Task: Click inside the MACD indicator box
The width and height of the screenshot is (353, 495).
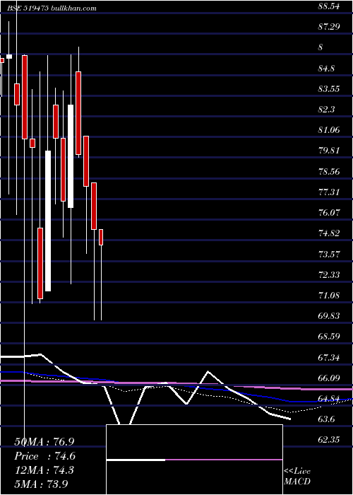Action: [194, 460]
